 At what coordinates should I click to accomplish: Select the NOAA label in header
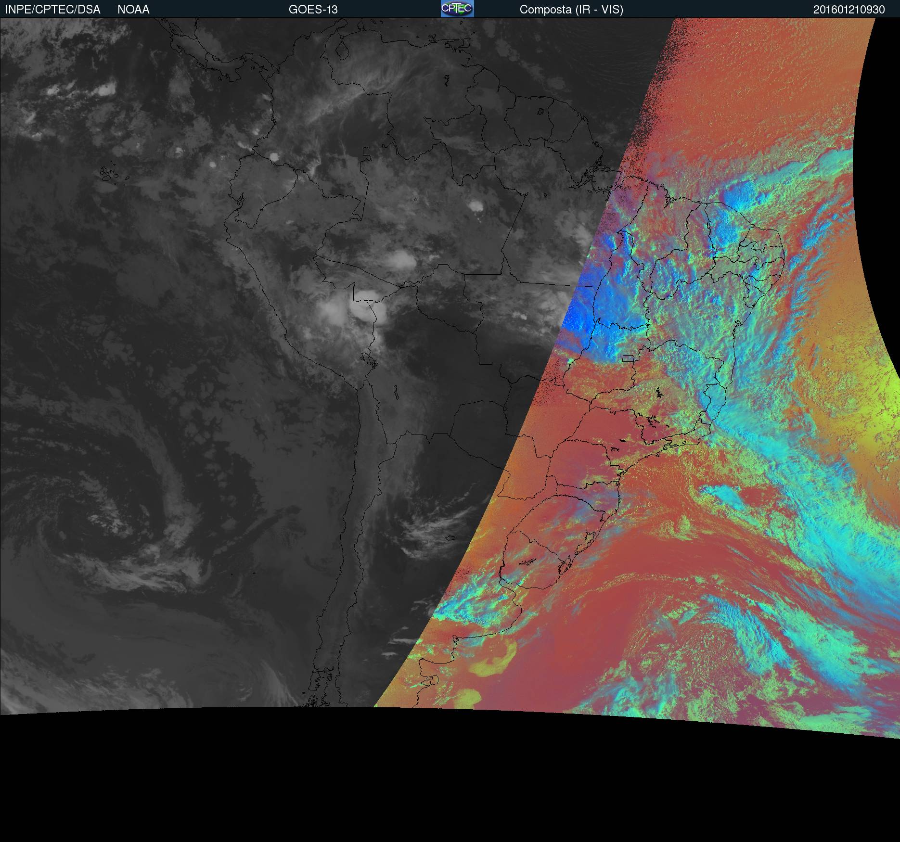click(133, 10)
